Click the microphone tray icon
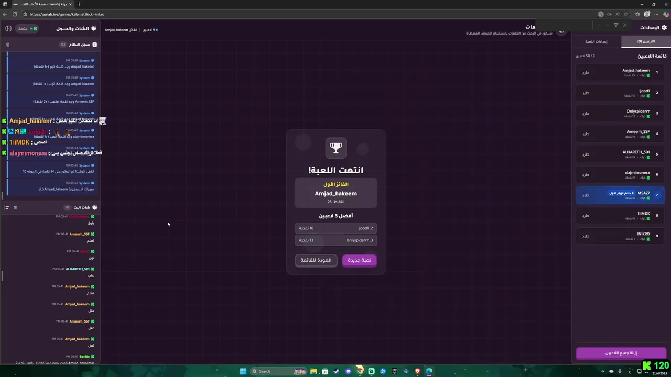671x377 pixels. point(620,371)
